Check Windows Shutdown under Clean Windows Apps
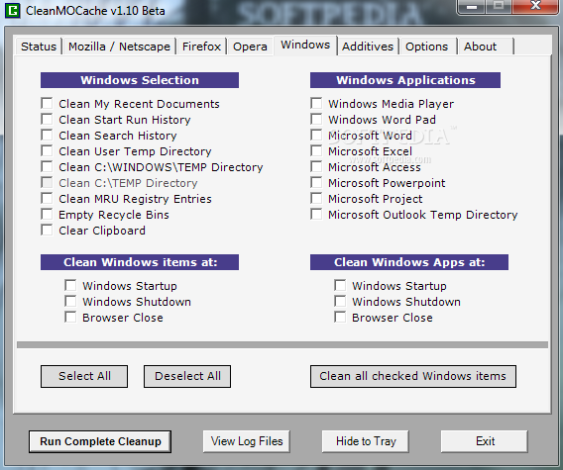Viewport: 563px width, 470px height. 340,301
